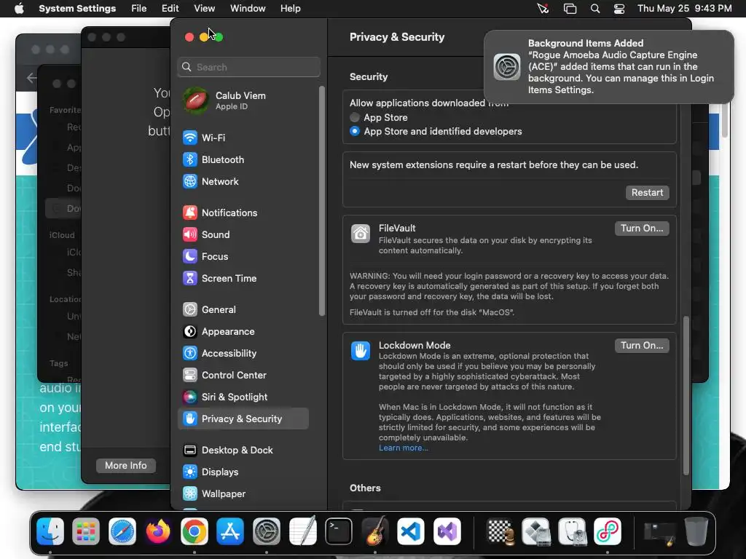
Task: Click the main pane scrollbar
Action: click(x=686, y=395)
